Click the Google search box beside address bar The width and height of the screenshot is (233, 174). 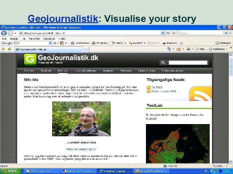pos(201,33)
